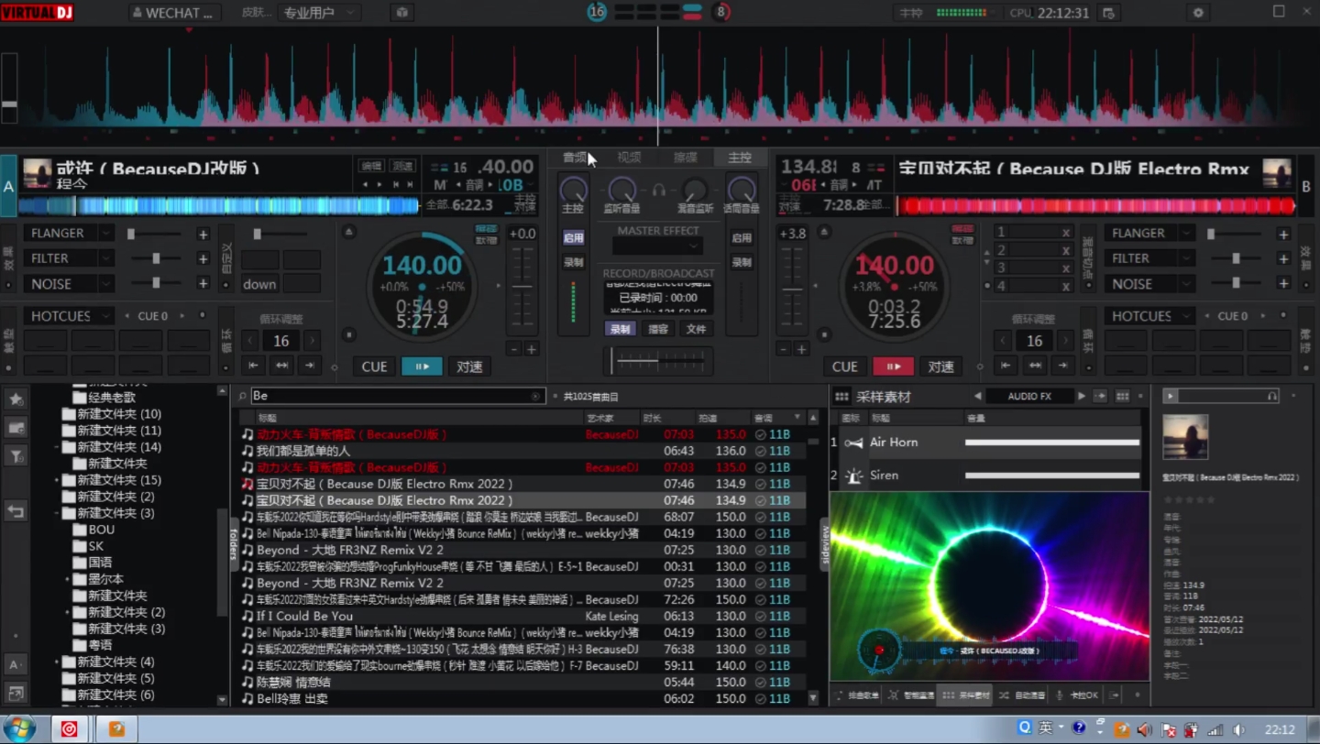
Task: Click the crossfader slider
Action: [657, 361]
